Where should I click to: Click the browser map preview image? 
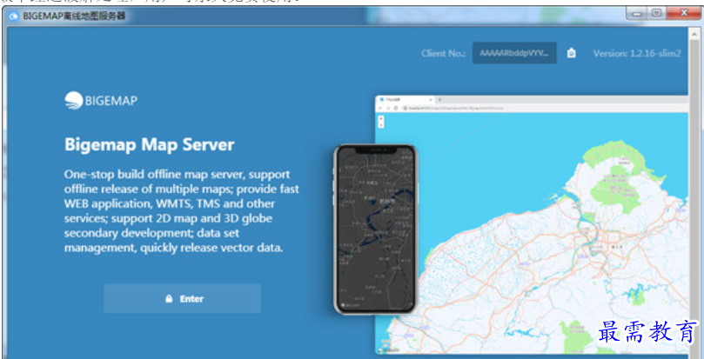coord(532,225)
